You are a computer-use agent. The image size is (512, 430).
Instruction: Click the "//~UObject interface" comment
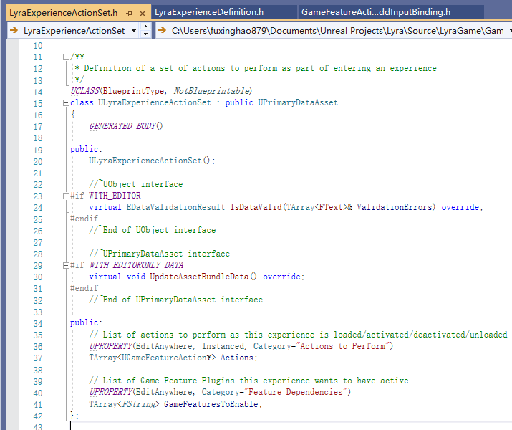coord(136,184)
